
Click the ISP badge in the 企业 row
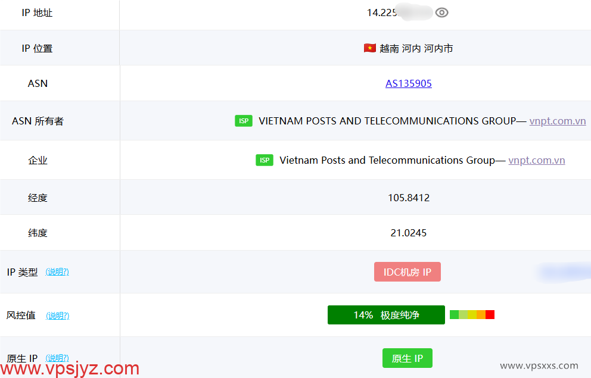(264, 160)
